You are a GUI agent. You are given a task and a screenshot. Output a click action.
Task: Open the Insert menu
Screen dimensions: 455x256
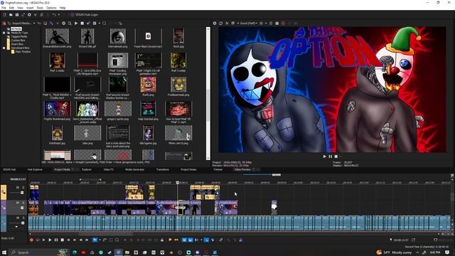click(x=30, y=8)
